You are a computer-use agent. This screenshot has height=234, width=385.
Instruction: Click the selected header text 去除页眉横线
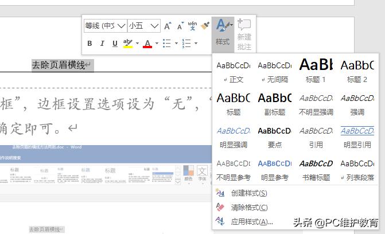click(59, 65)
